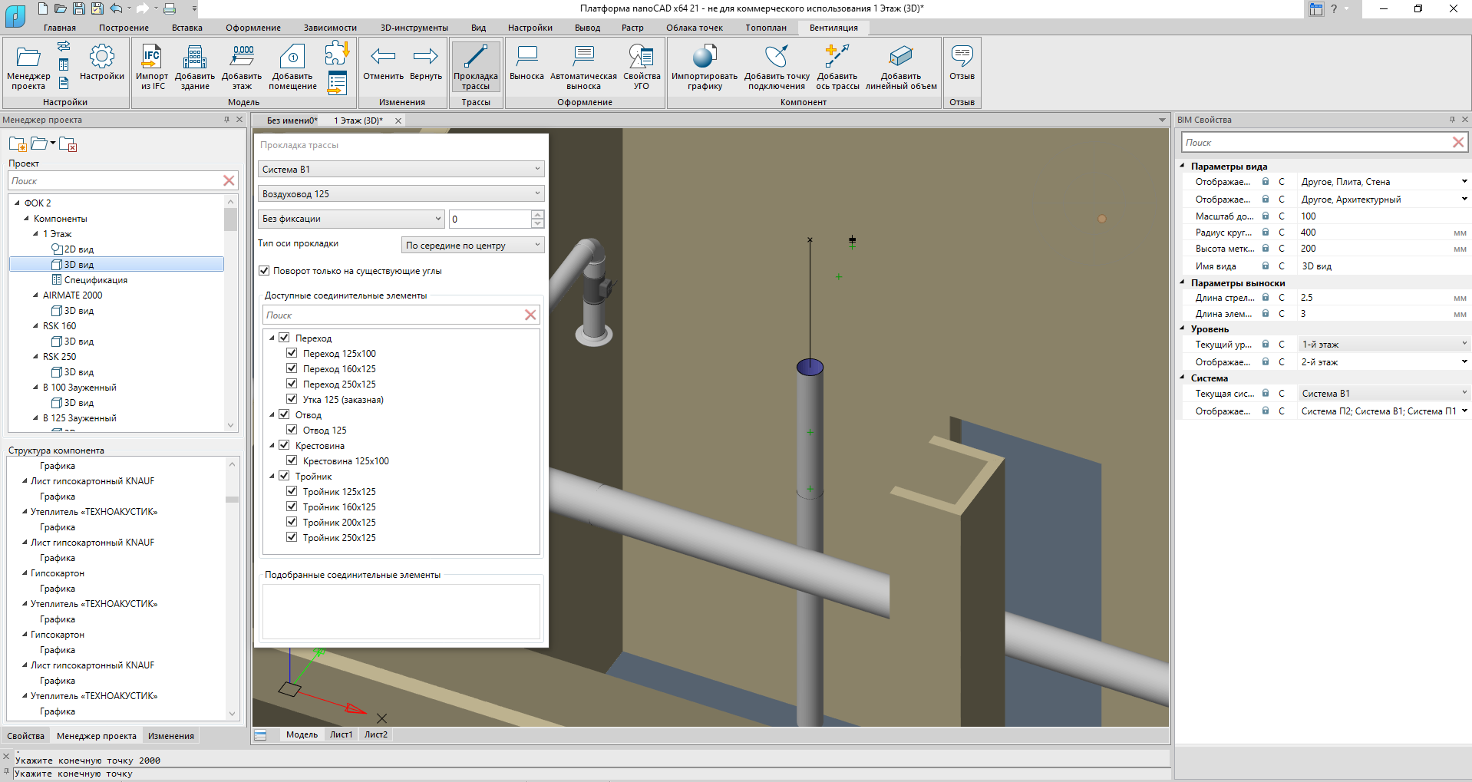The width and height of the screenshot is (1472, 782).
Task: Toggle the Тройник 250х125 checkbox
Action: pos(292,537)
